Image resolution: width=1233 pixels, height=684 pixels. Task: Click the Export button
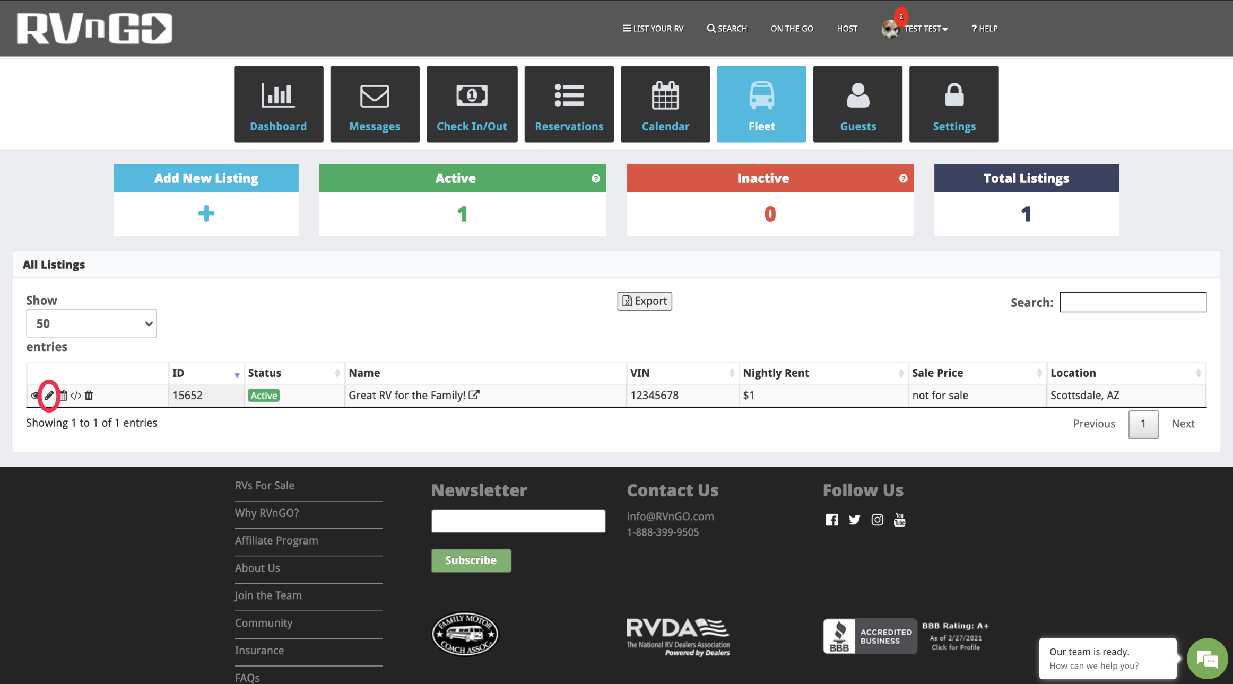click(x=645, y=301)
